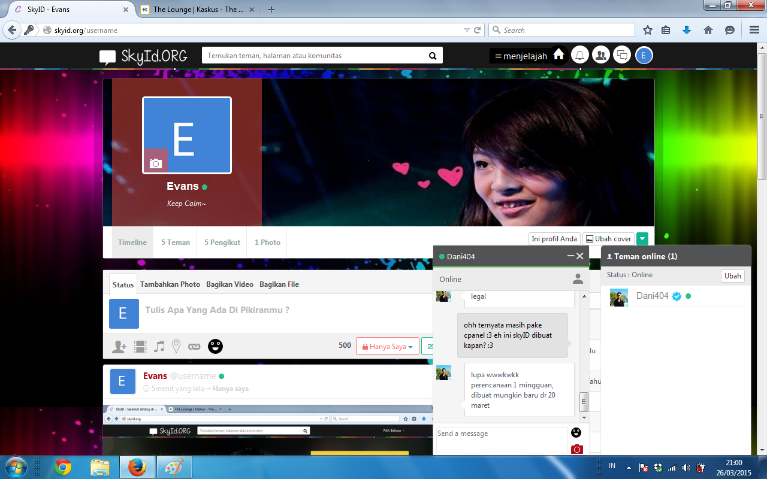The image size is (767, 479).
Task: Open Firefox bookmarks list icon
Action: click(666, 30)
